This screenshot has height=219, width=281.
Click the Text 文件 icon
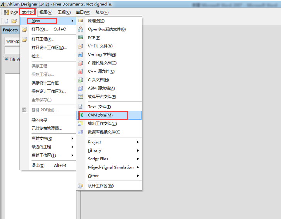81,106
